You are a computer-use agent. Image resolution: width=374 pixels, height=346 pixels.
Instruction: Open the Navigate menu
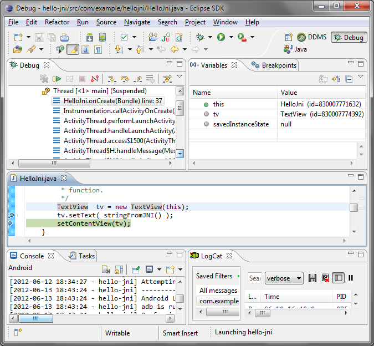pyautogui.click(x=137, y=22)
